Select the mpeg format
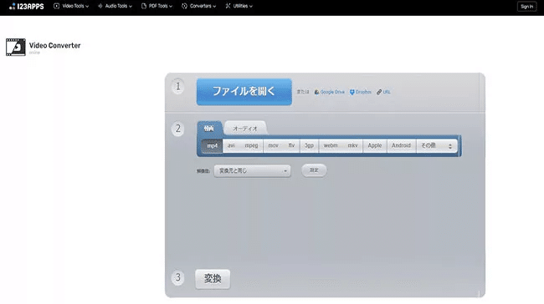The width and height of the screenshot is (544, 304). (x=251, y=146)
